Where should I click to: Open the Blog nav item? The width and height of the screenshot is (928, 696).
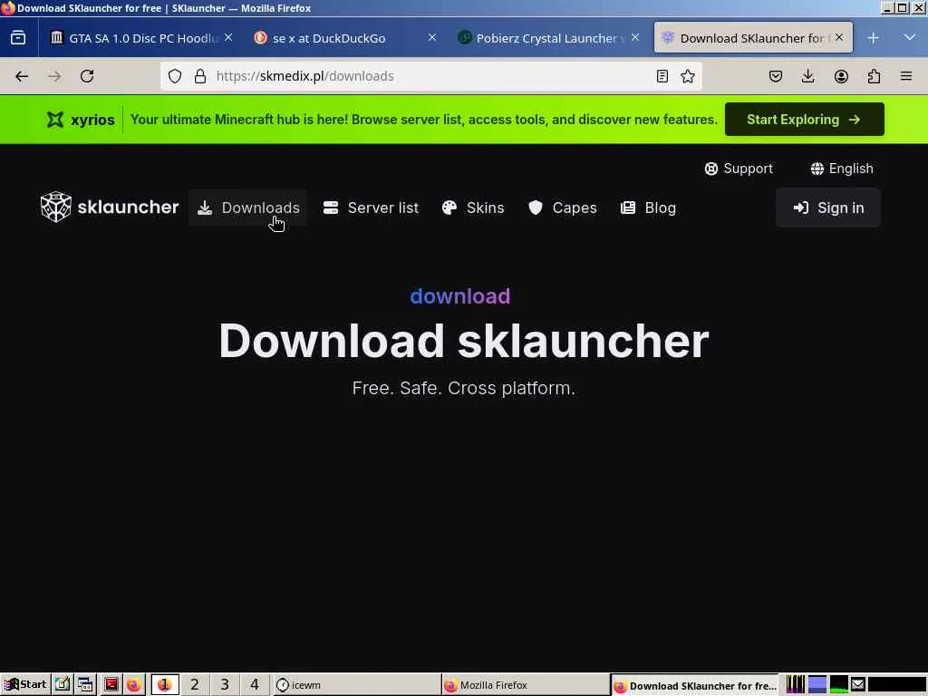(648, 208)
